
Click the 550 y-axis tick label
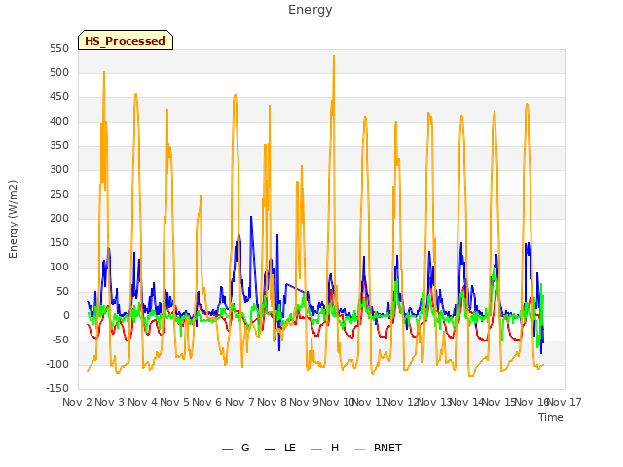click(x=59, y=49)
